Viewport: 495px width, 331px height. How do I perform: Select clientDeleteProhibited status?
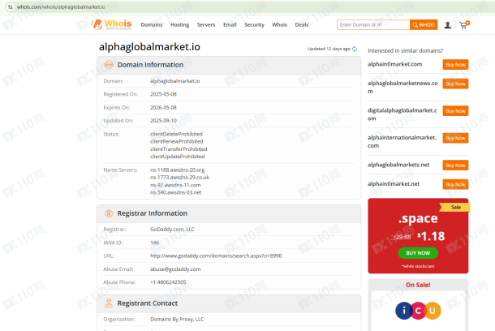176,134
